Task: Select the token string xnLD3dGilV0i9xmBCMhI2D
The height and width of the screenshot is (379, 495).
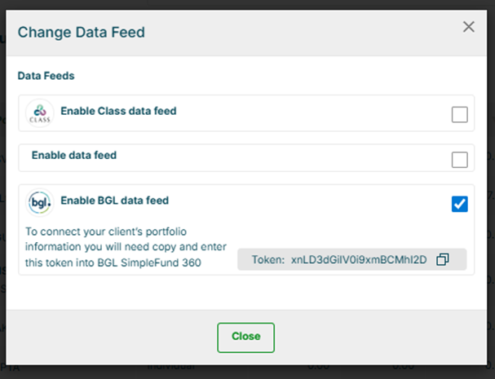Action: coord(359,259)
